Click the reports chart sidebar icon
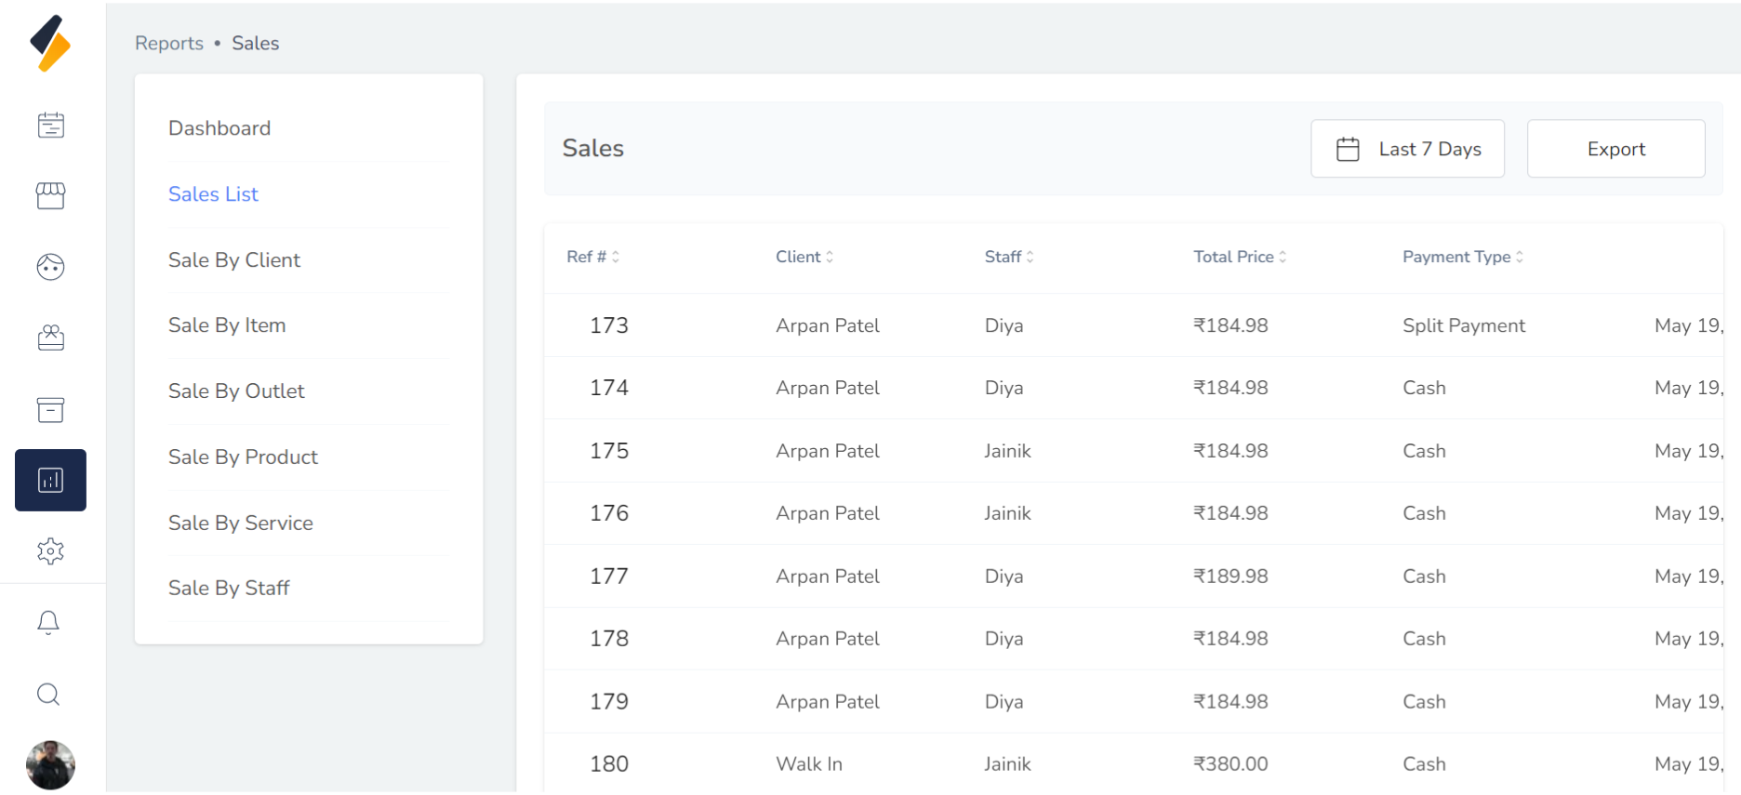The height and width of the screenshot is (795, 1741). [x=50, y=480]
